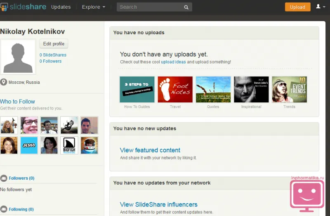The image size is (330, 216).
Task: Open the 0 SlideShares link
Action: click(x=53, y=55)
